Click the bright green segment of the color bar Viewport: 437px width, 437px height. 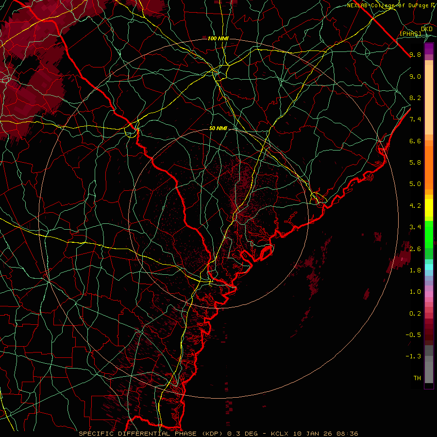coord(429,234)
